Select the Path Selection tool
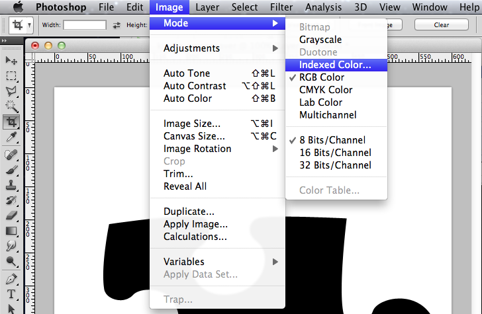 pos(11,309)
